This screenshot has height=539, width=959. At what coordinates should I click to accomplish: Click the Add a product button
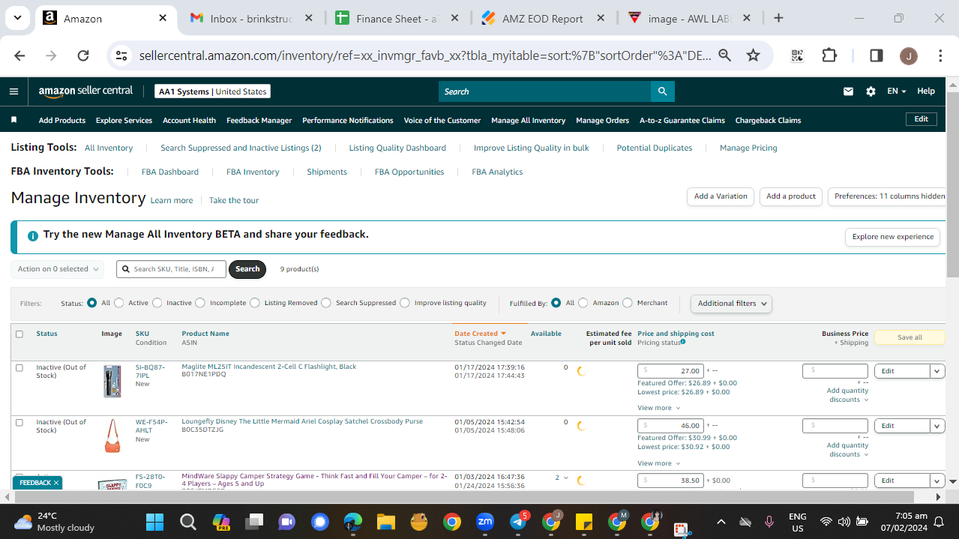[791, 196]
